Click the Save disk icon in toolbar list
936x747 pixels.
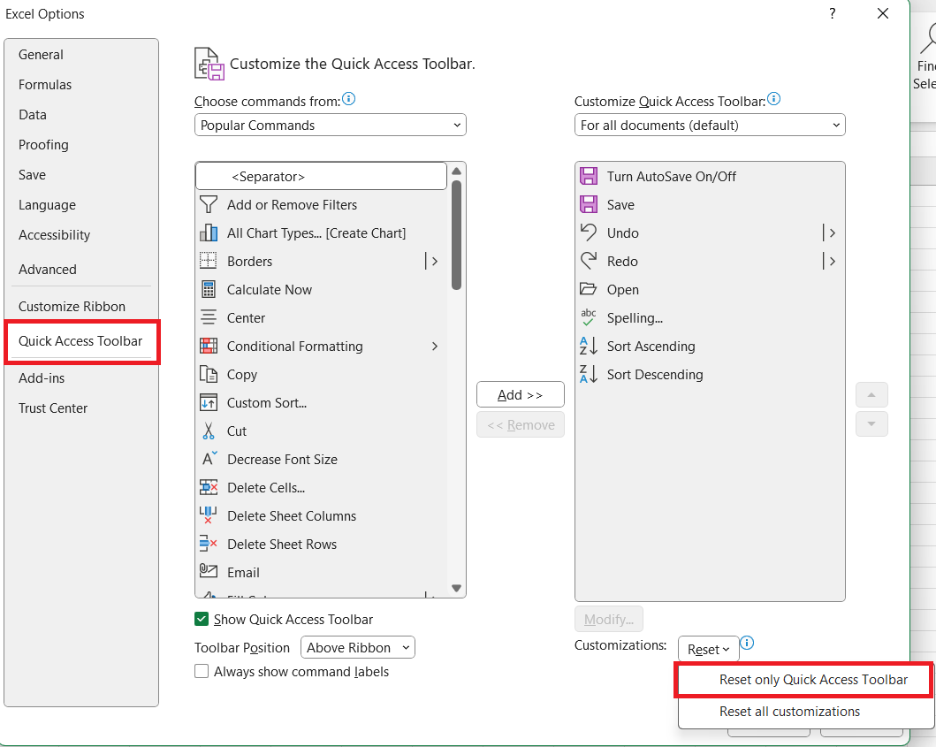click(589, 204)
